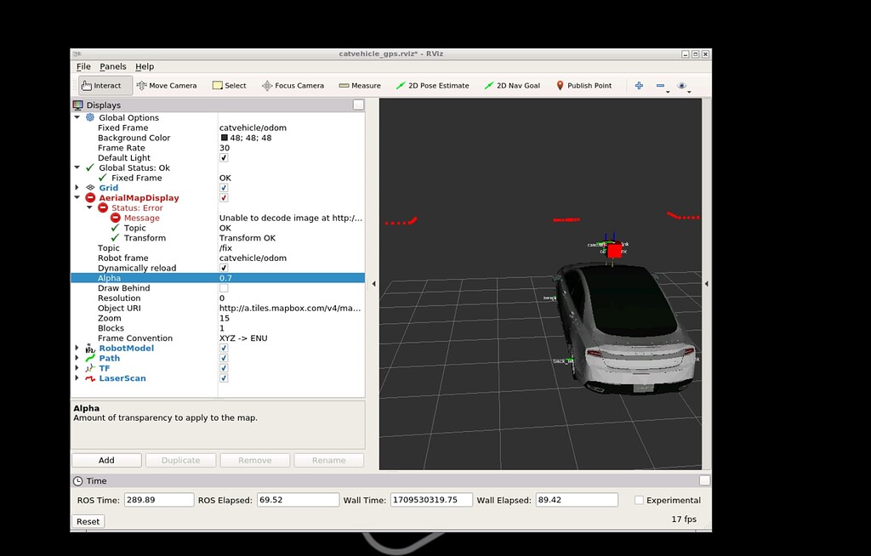Screen dimensions: 871x556
Task: Click the ROS Time field
Action: click(x=159, y=500)
